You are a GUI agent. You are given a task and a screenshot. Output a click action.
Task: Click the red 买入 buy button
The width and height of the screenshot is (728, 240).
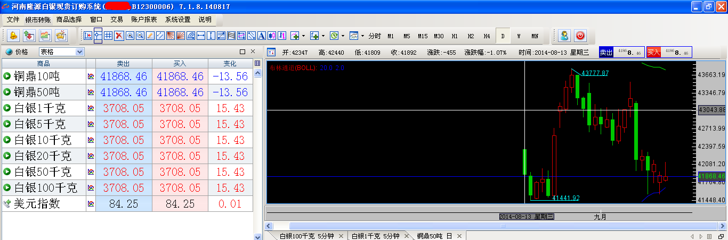pos(653,52)
